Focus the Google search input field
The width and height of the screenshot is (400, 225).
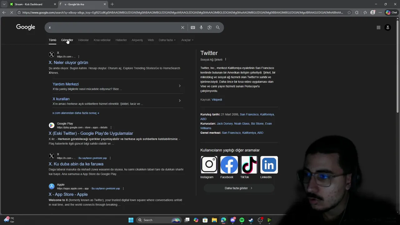[x=112, y=27]
